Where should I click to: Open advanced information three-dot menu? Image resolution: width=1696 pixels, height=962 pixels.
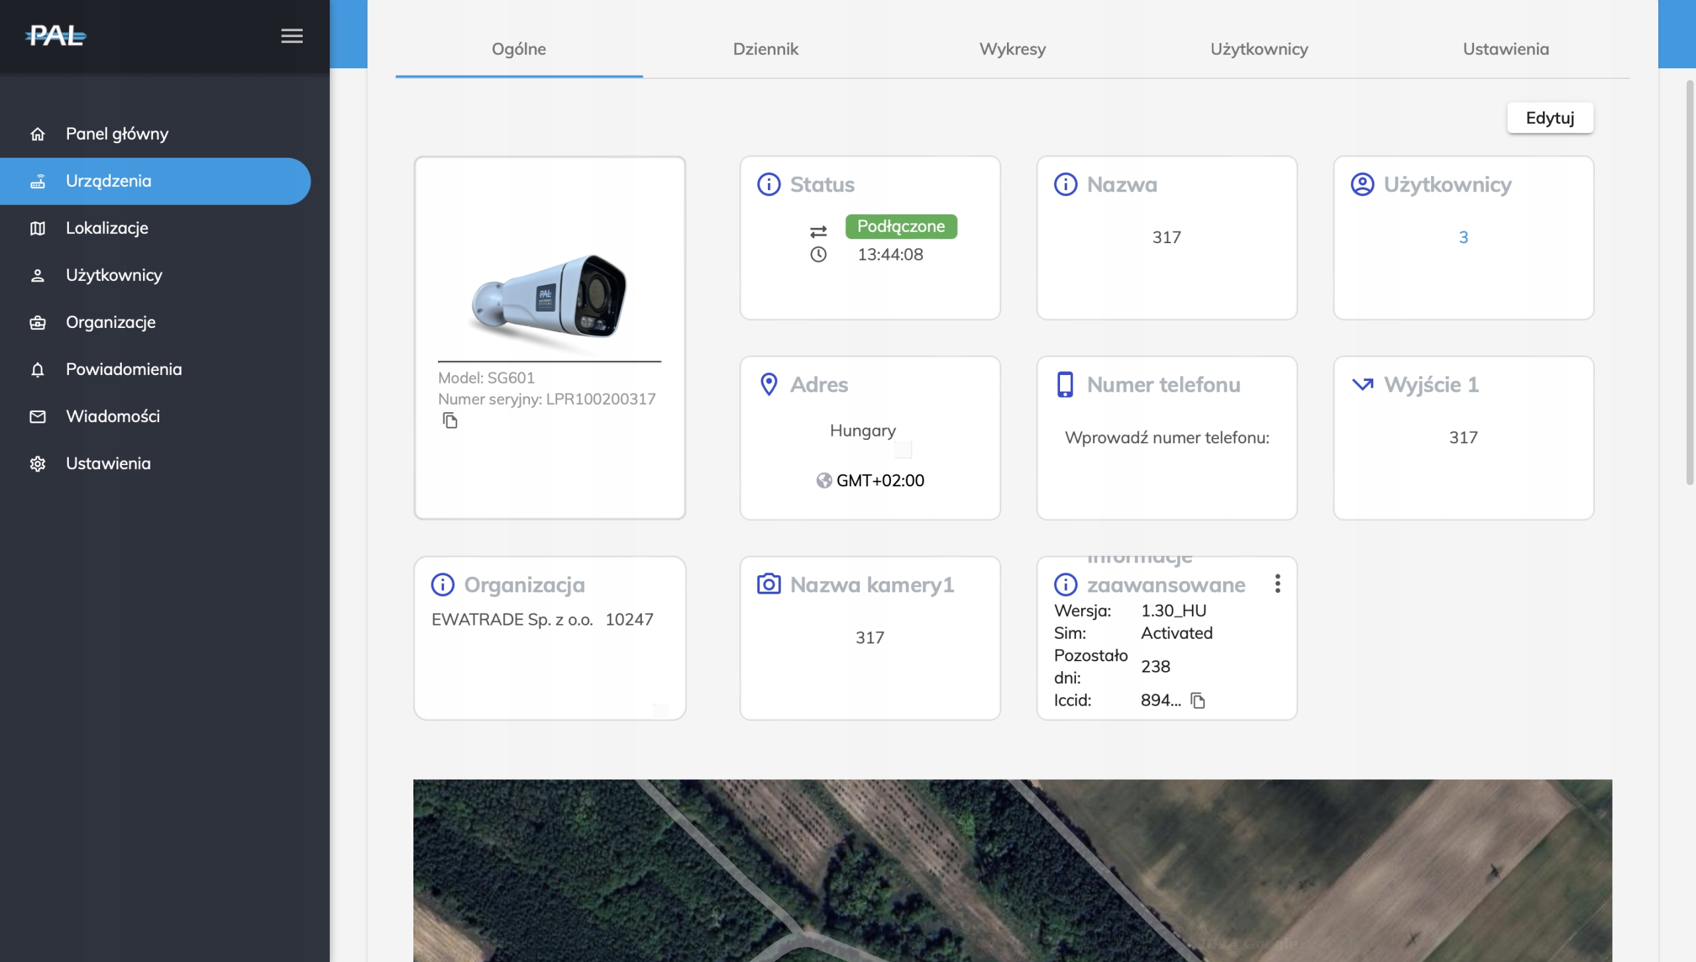pos(1277,584)
